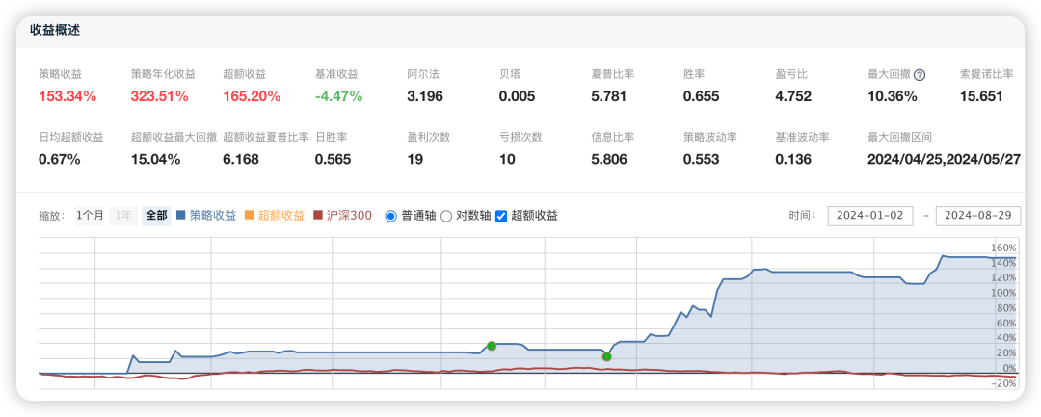The image size is (1041, 417).
Task: Select the 时间 label text
Action: (x=801, y=216)
